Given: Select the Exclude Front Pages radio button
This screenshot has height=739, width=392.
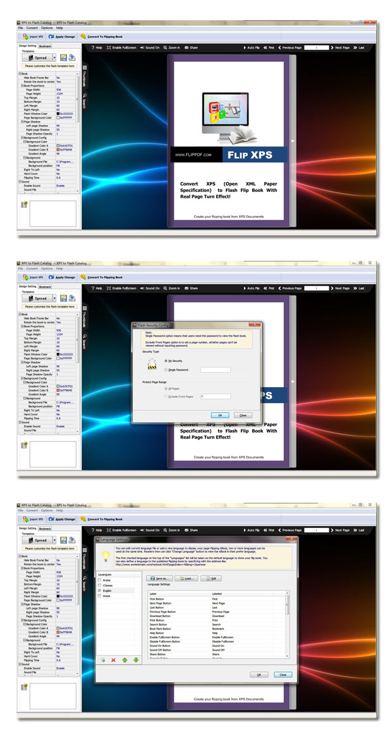Looking at the screenshot, I should coord(166,397).
